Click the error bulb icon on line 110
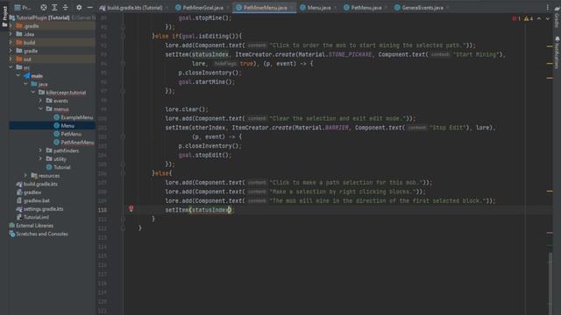Viewport: 561px width, 315px height. 131,208
